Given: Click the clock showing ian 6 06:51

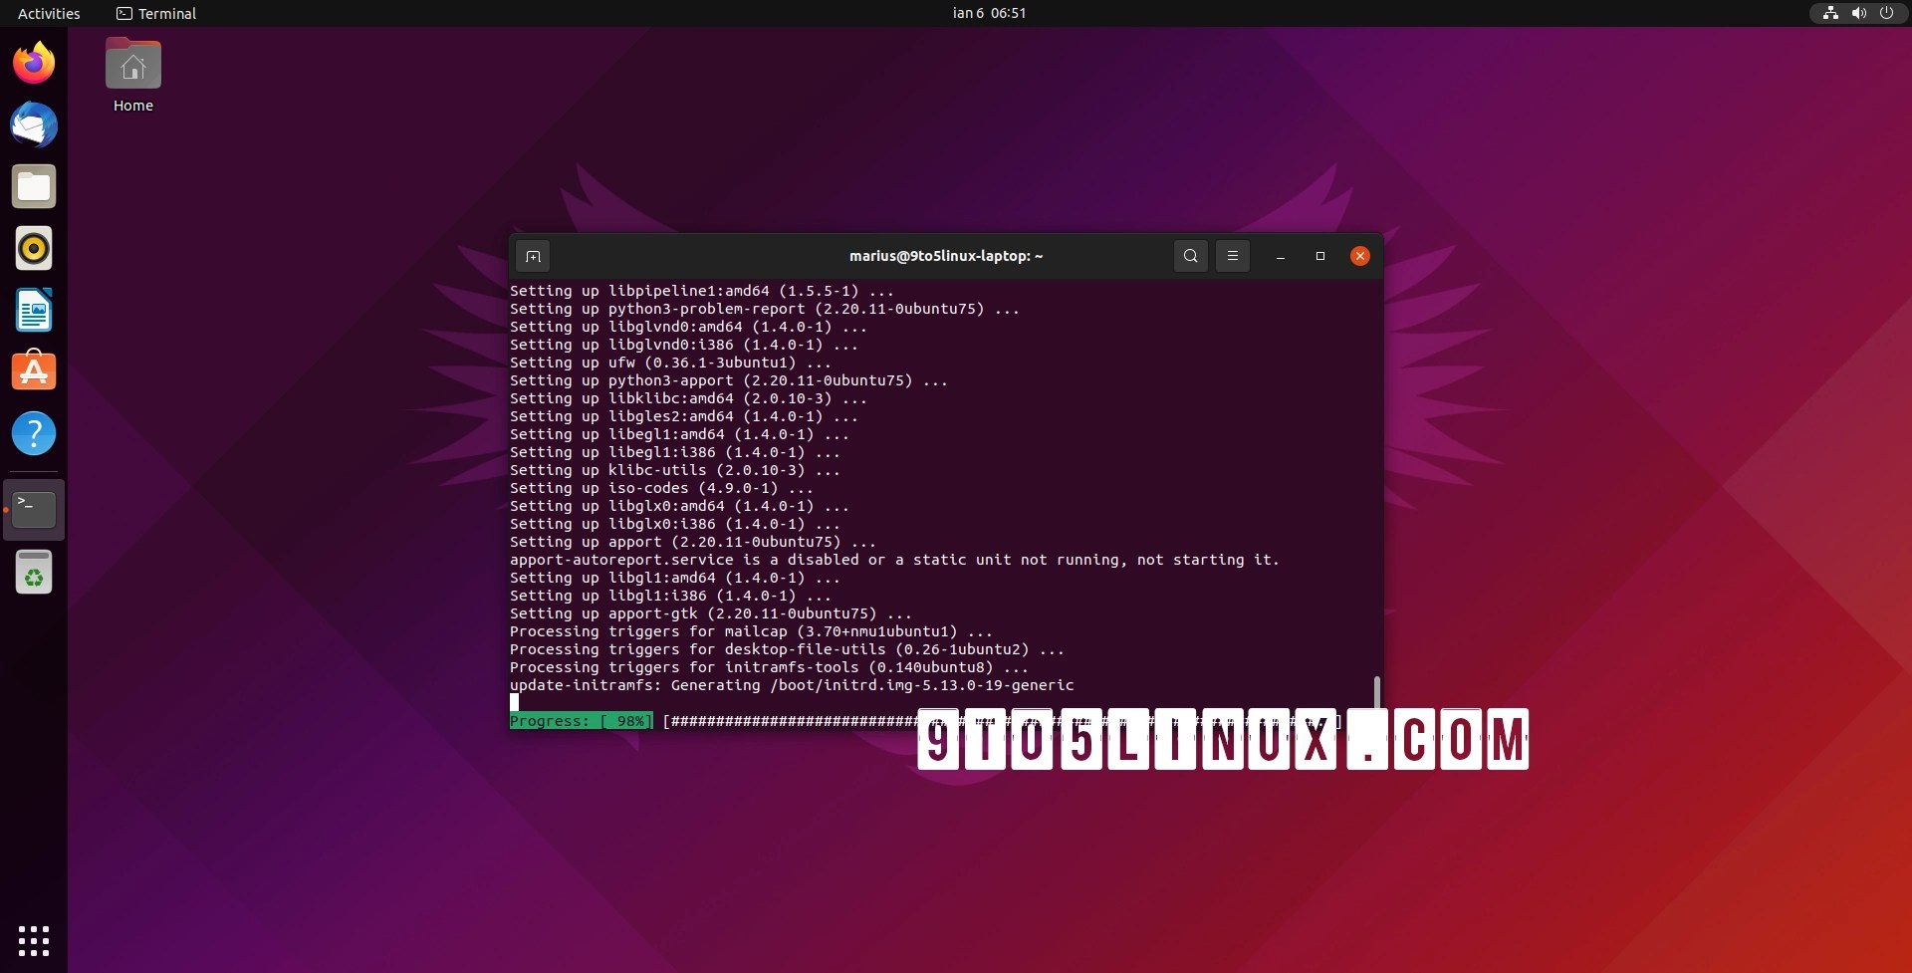Looking at the screenshot, I should [x=989, y=13].
